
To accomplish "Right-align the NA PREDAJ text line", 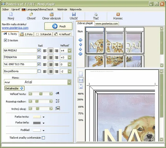I will [56, 51].
